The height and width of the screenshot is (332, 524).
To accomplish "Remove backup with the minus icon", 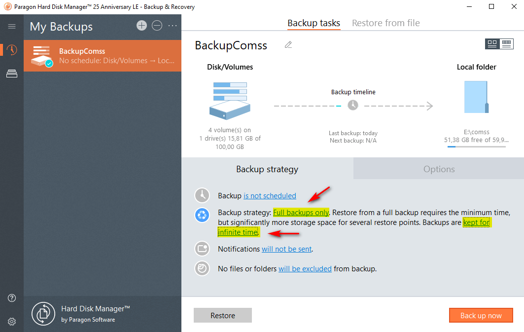I will click(x=157, y=26).
